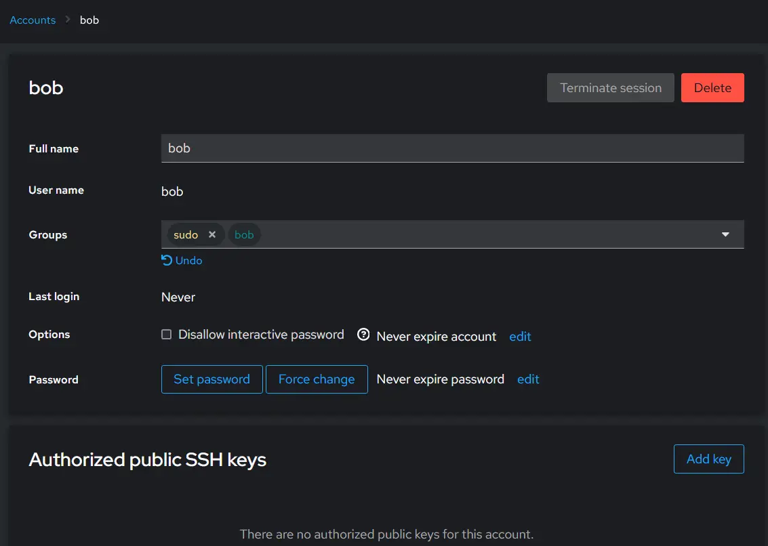Remove the sudo group with its x icon
Screen dimensions: 768x546
[212, 234]
